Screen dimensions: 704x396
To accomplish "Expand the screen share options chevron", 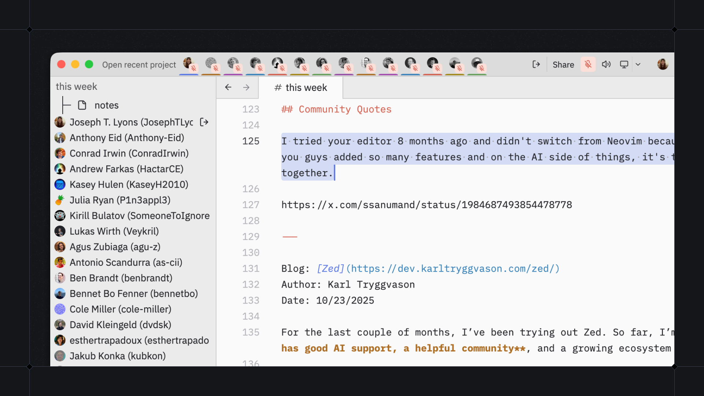I will pos(638,65).
